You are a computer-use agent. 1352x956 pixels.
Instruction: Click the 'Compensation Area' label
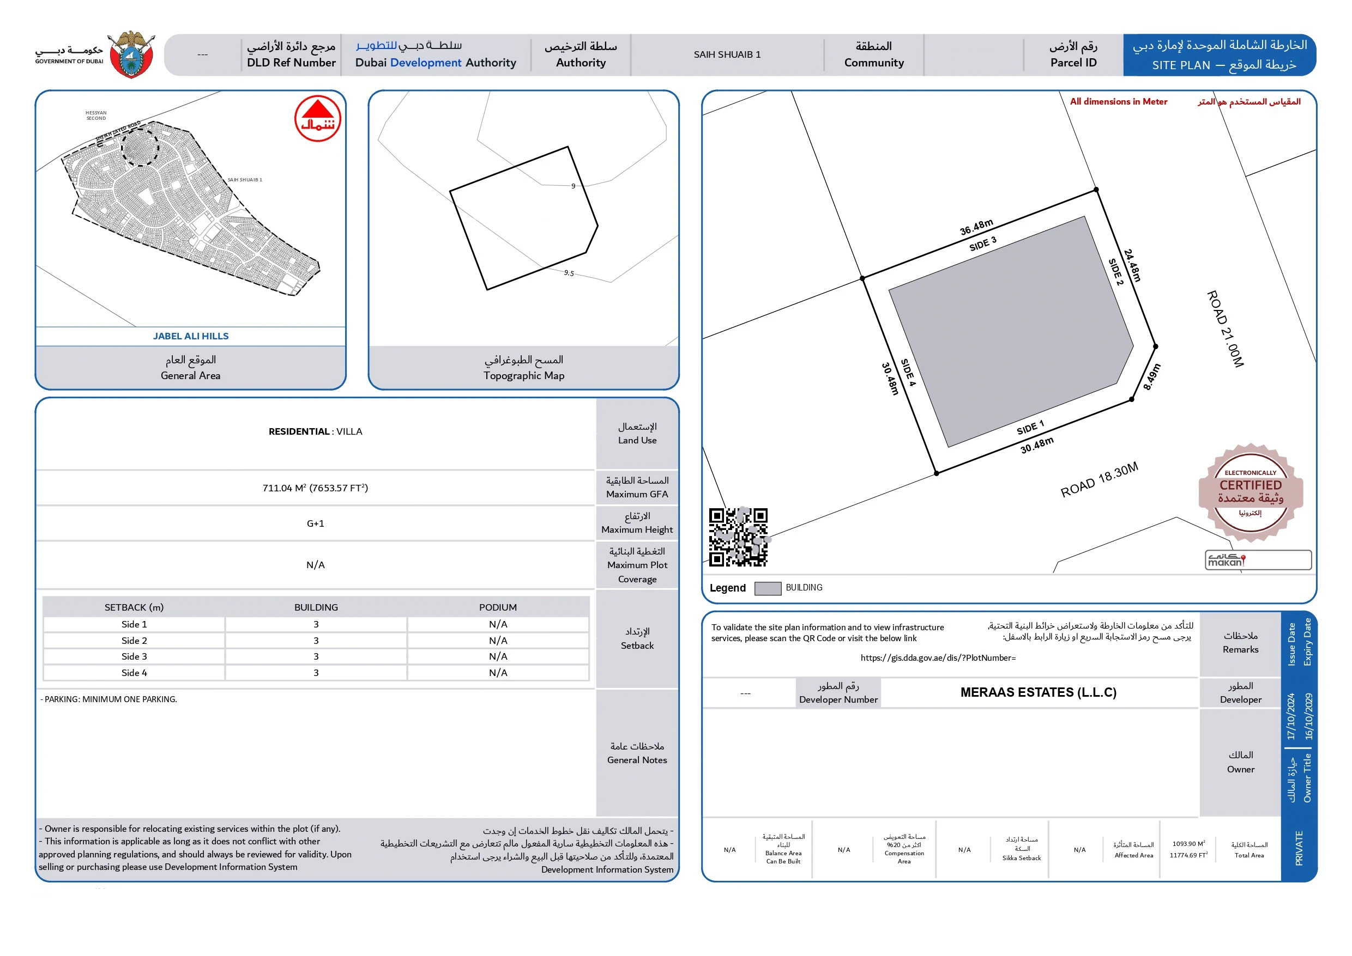click(904, 857)
